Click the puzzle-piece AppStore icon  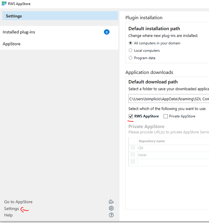(x=111, y=202)
